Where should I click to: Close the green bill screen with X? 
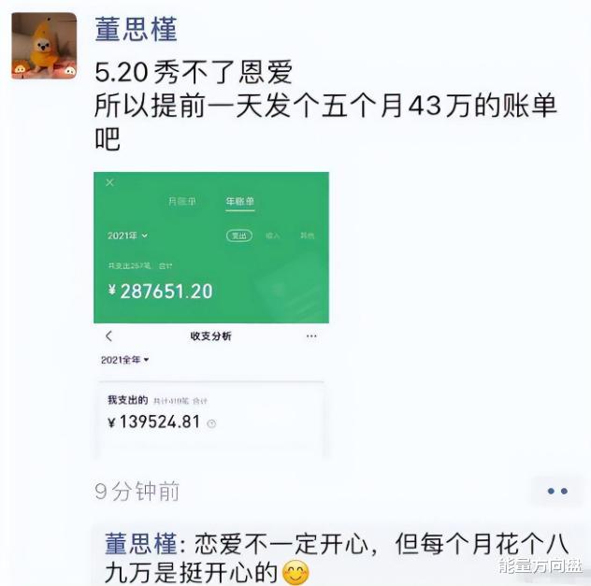pyautogui.click(x=109, y=182)
